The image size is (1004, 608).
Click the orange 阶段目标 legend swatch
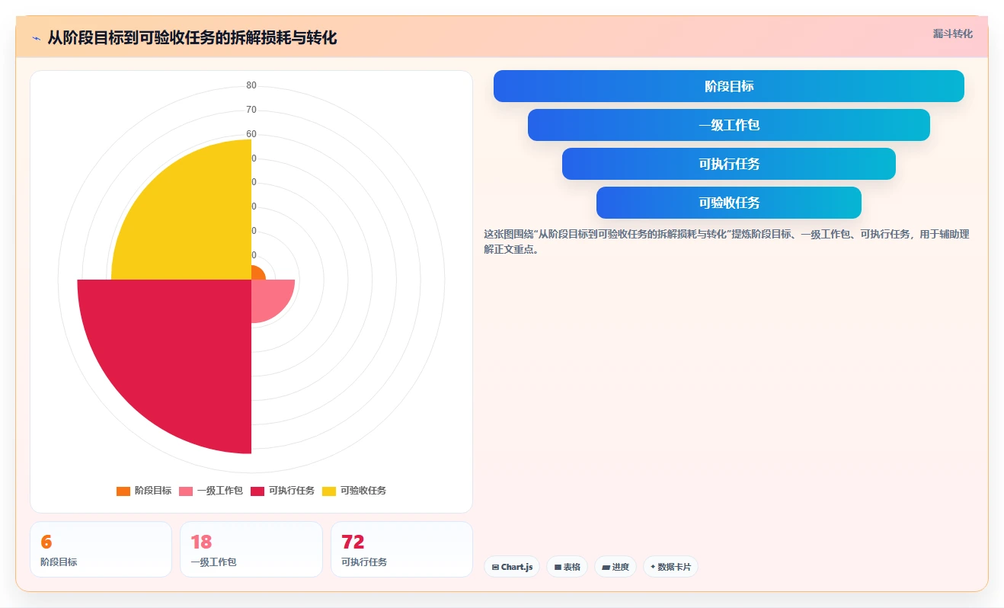123,491
